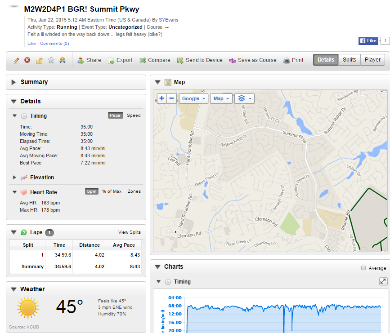Open the View Splits link
The image size is (390, 333).
[x=129, y=232]
